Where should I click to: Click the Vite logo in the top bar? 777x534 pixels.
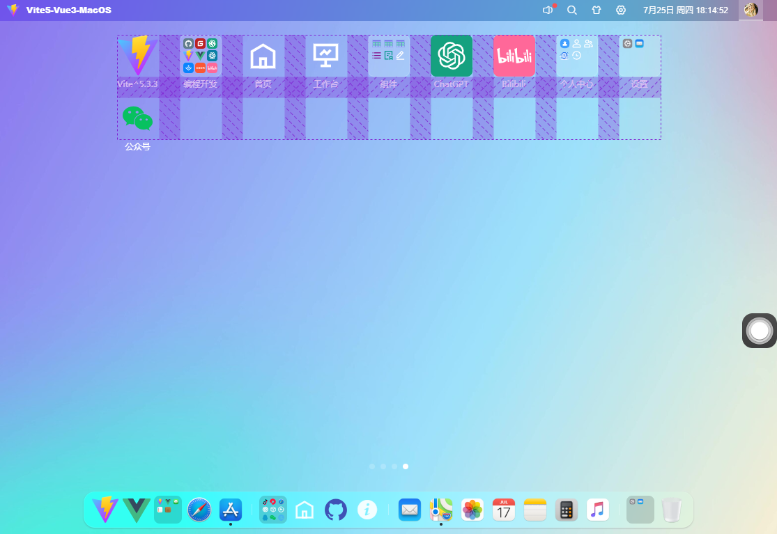(x=13, y=10)
